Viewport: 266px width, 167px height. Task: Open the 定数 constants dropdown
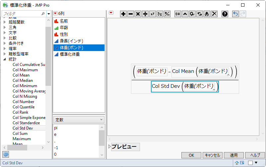point(79,120)
